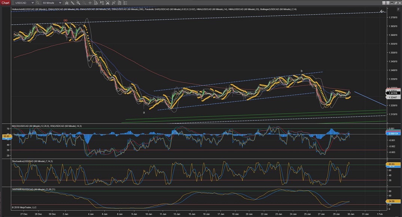Viewport: 402px width, 217px height.
Task: Click the zoom in magnifier icon
Action: [x=78, y=3]
